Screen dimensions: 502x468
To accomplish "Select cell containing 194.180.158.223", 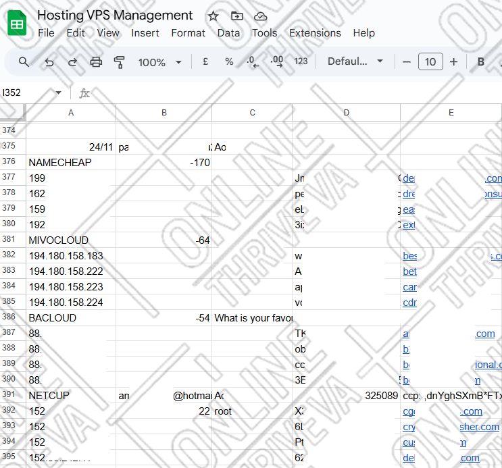I will click(x=71, y=287).
